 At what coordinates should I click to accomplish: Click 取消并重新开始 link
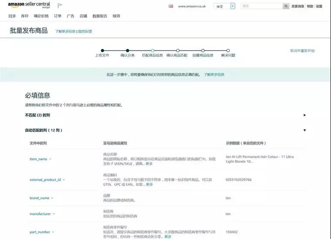[x=302, y=51]
